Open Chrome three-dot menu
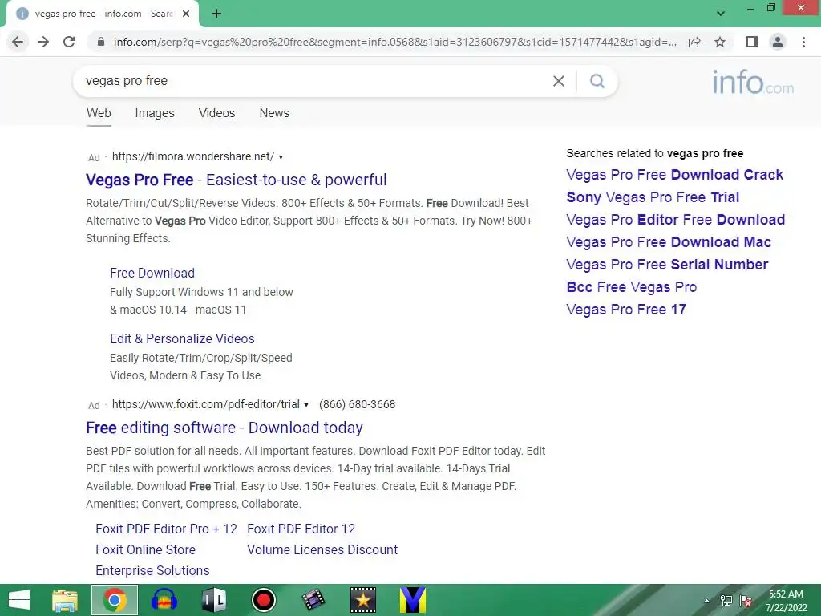The width and height of the screenshot is (821, 616). [803, 42]
